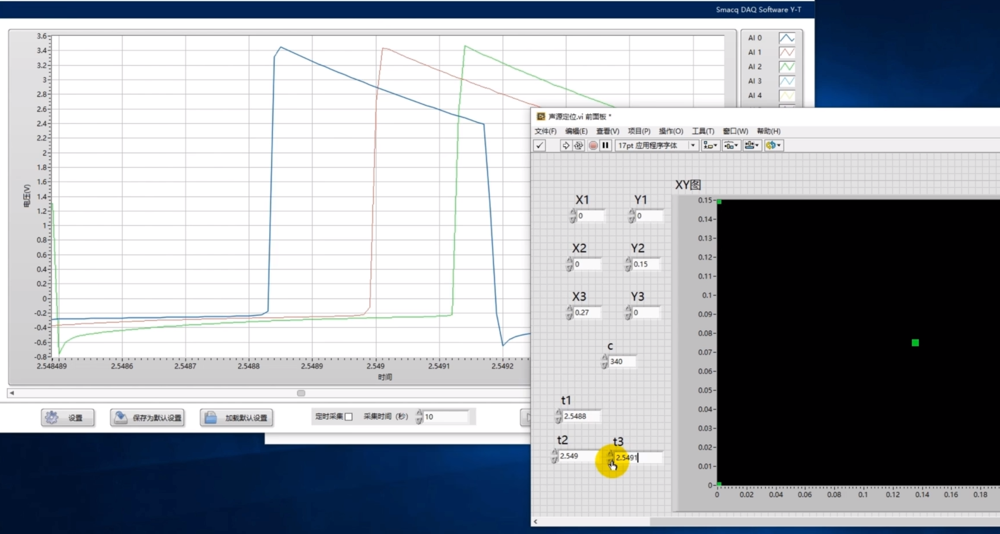Open the Align Objects toolbar menu
Image resolution: width=1000 pixels, height=534 pixels.
pyautogui.click(x=710, y=146)
